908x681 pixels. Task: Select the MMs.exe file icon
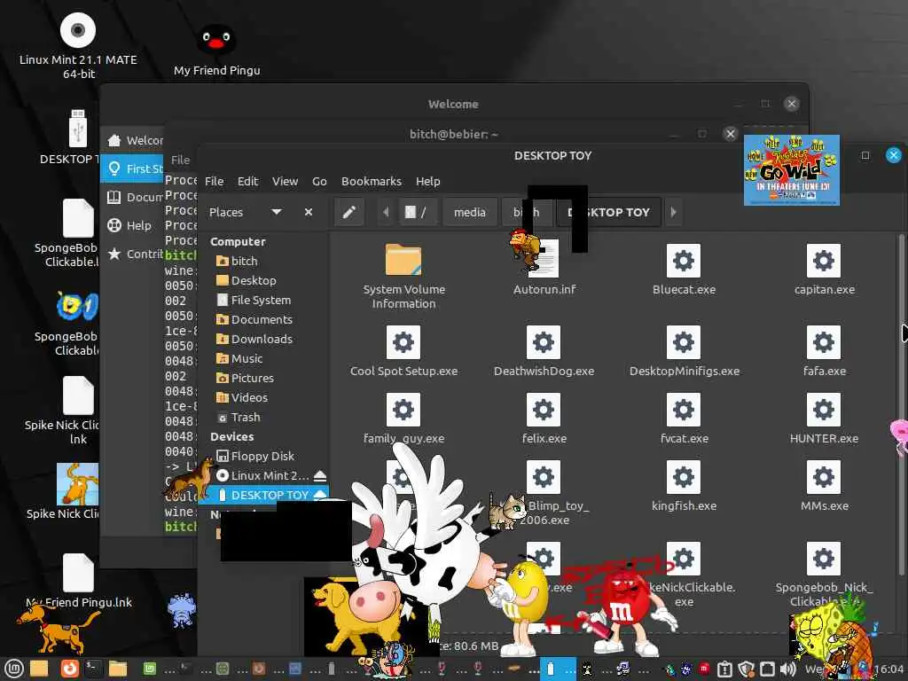[824, 477]
